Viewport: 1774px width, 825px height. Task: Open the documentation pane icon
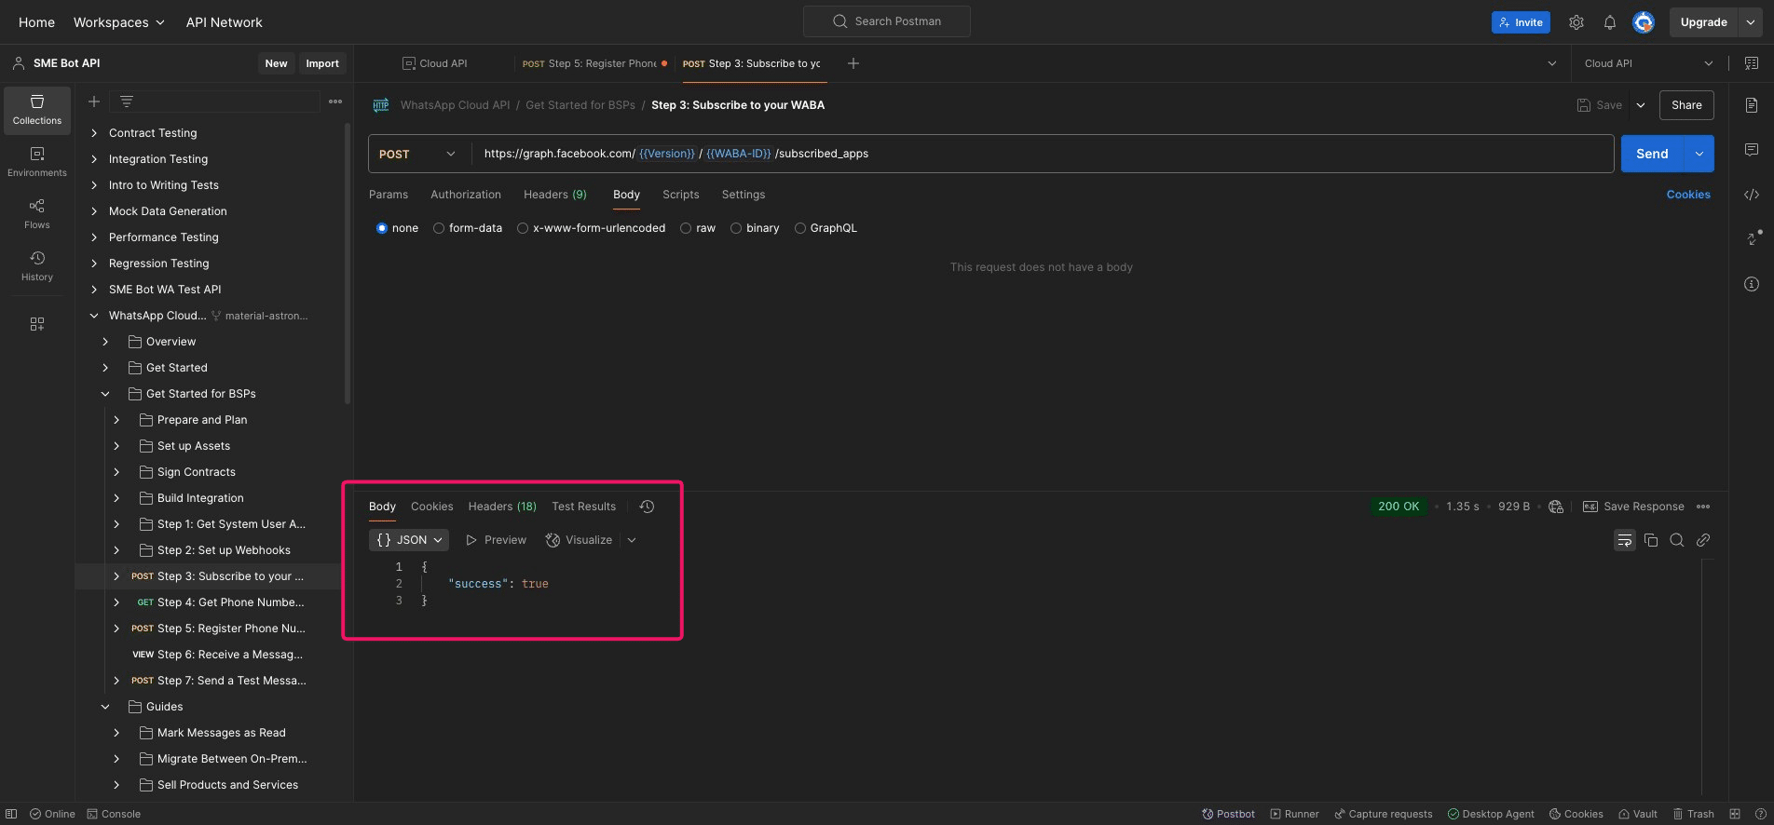tap(1752, 105)
